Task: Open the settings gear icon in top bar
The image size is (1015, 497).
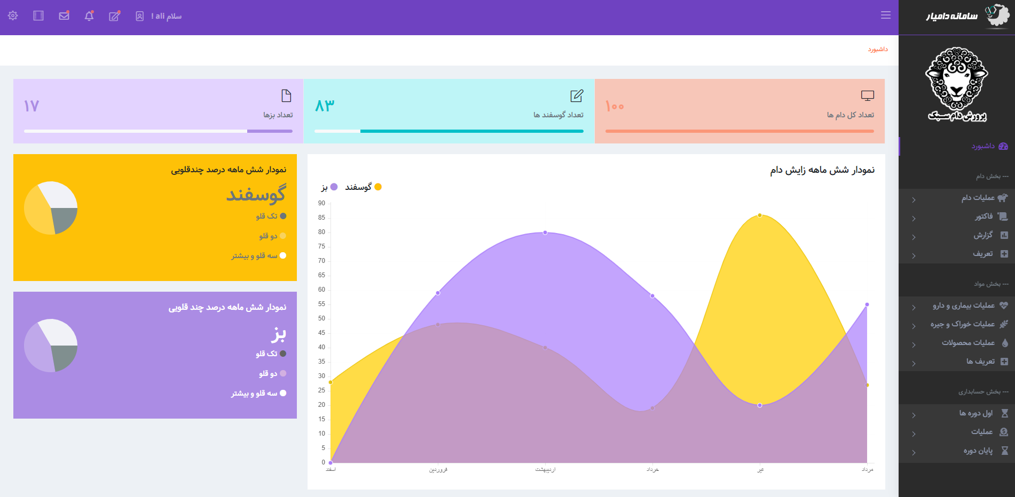Action: point(13,16)
